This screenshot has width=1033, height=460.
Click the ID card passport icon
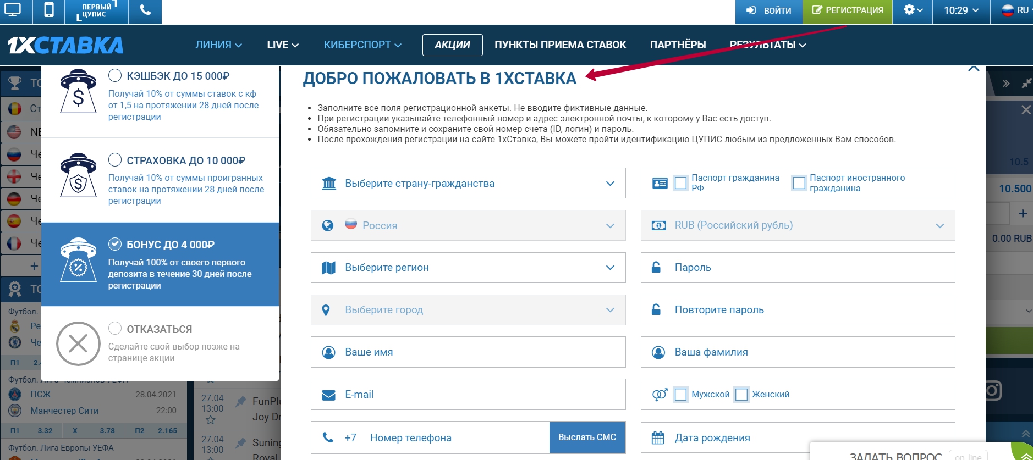click(x=660, y=183)
